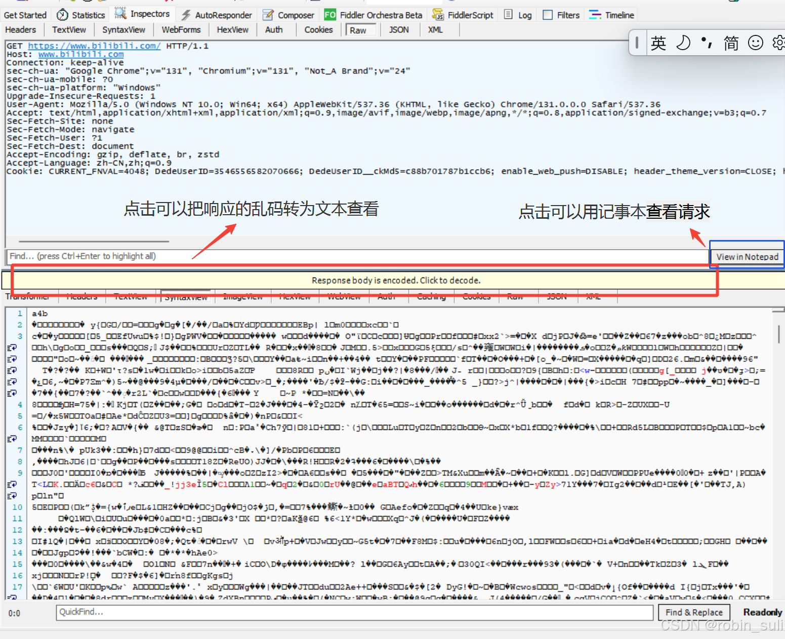The image size is (785, 639).
Task: Click the 英 IME language icon
Action: click(x=658, y=43)
